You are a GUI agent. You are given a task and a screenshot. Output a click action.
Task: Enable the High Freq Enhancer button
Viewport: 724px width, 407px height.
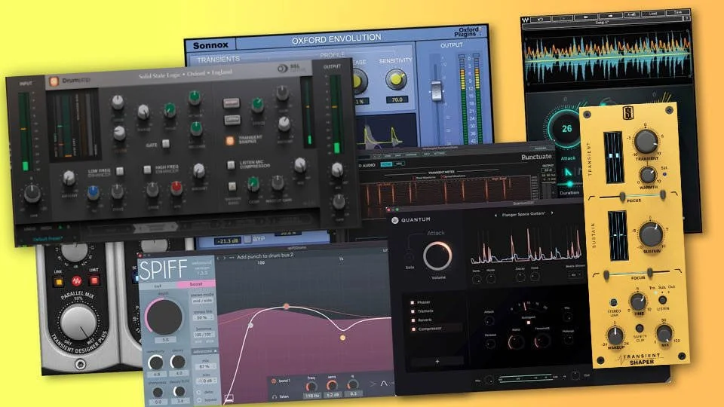pos(147,170)
